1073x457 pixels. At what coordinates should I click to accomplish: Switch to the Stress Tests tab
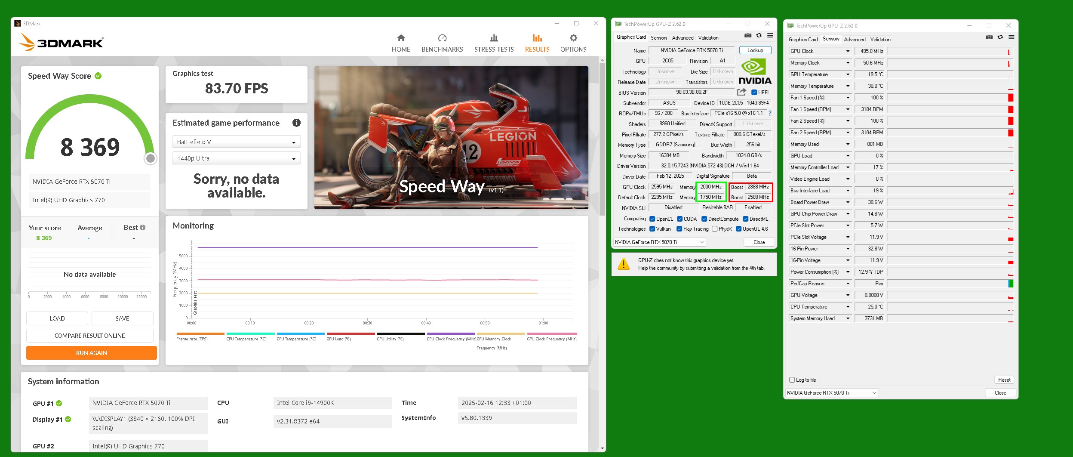494,43
